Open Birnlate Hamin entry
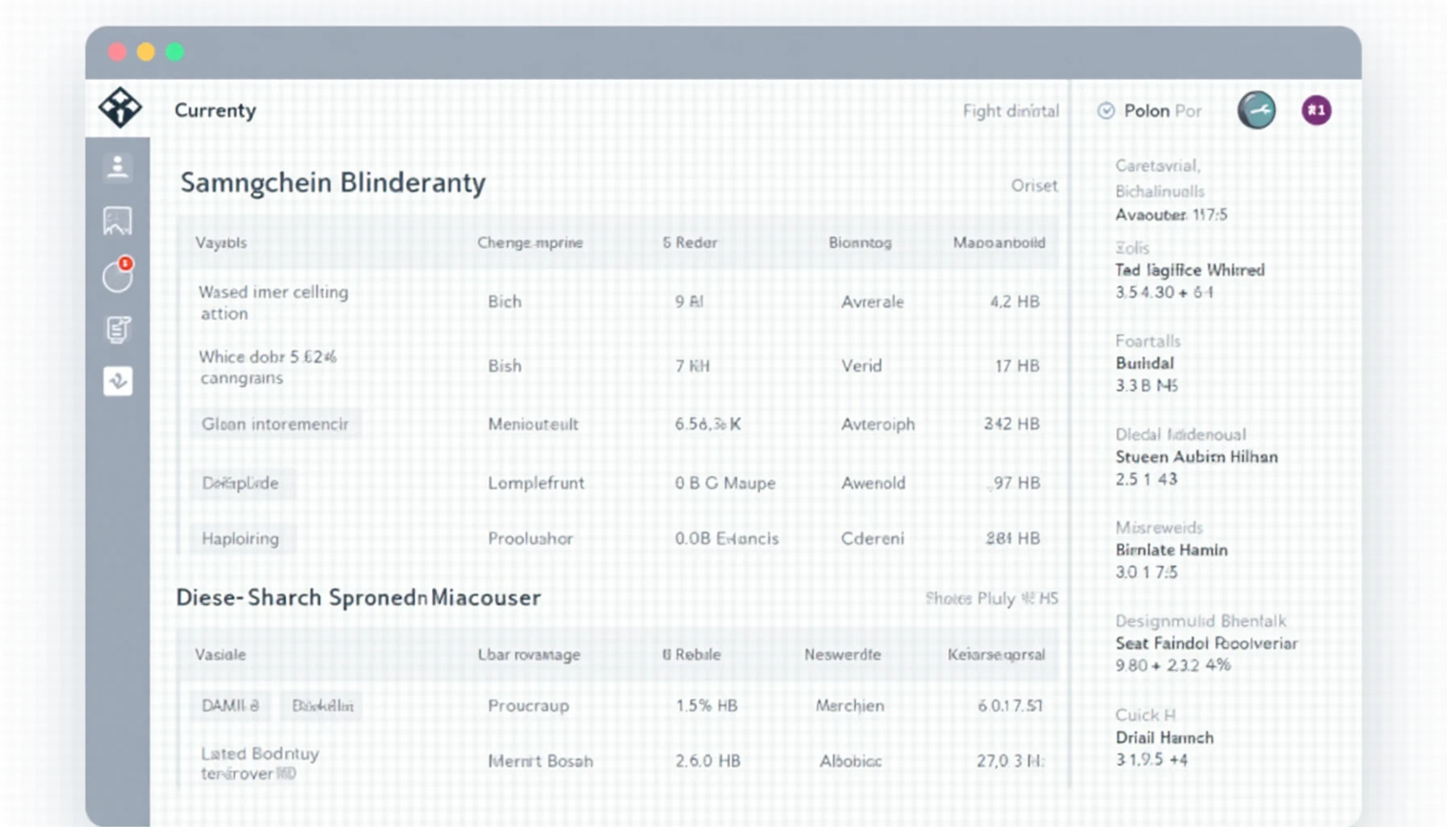1447x827 pixels. click(1171, 550)
